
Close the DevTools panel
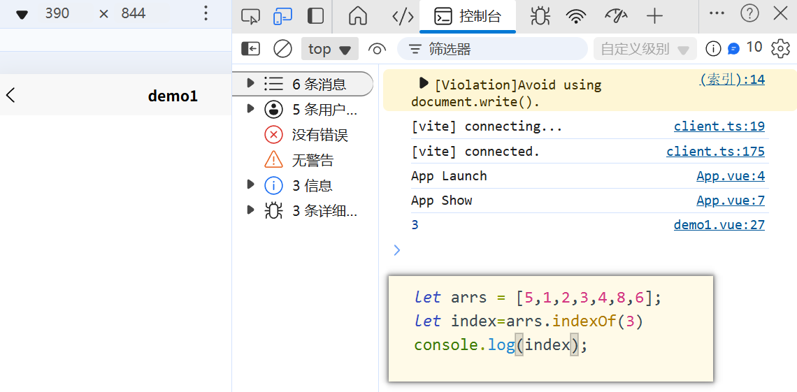[x=780, y=14]
